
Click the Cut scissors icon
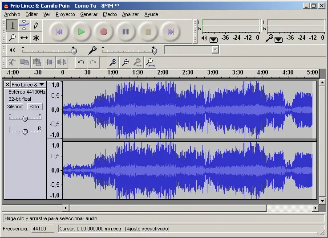pos(12,62)
